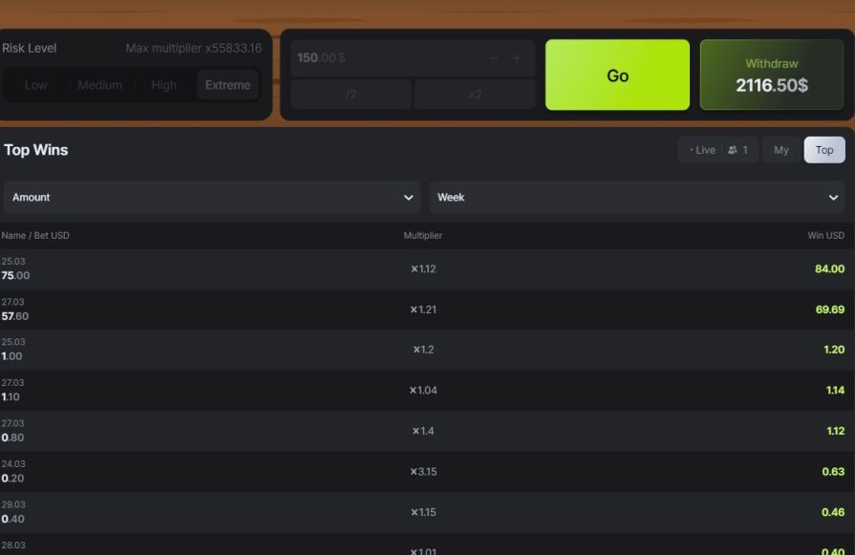Select Medium risk level

[x=99, y=85]
